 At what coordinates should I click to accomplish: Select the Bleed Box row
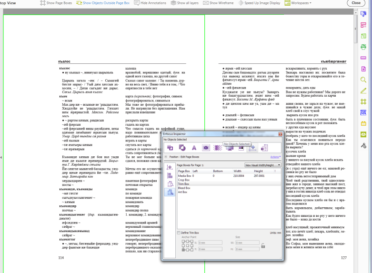point(229,188)
